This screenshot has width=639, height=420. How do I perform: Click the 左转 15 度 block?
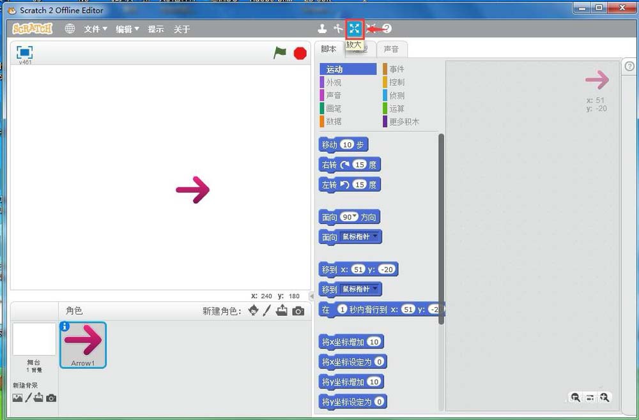(350, 184)
